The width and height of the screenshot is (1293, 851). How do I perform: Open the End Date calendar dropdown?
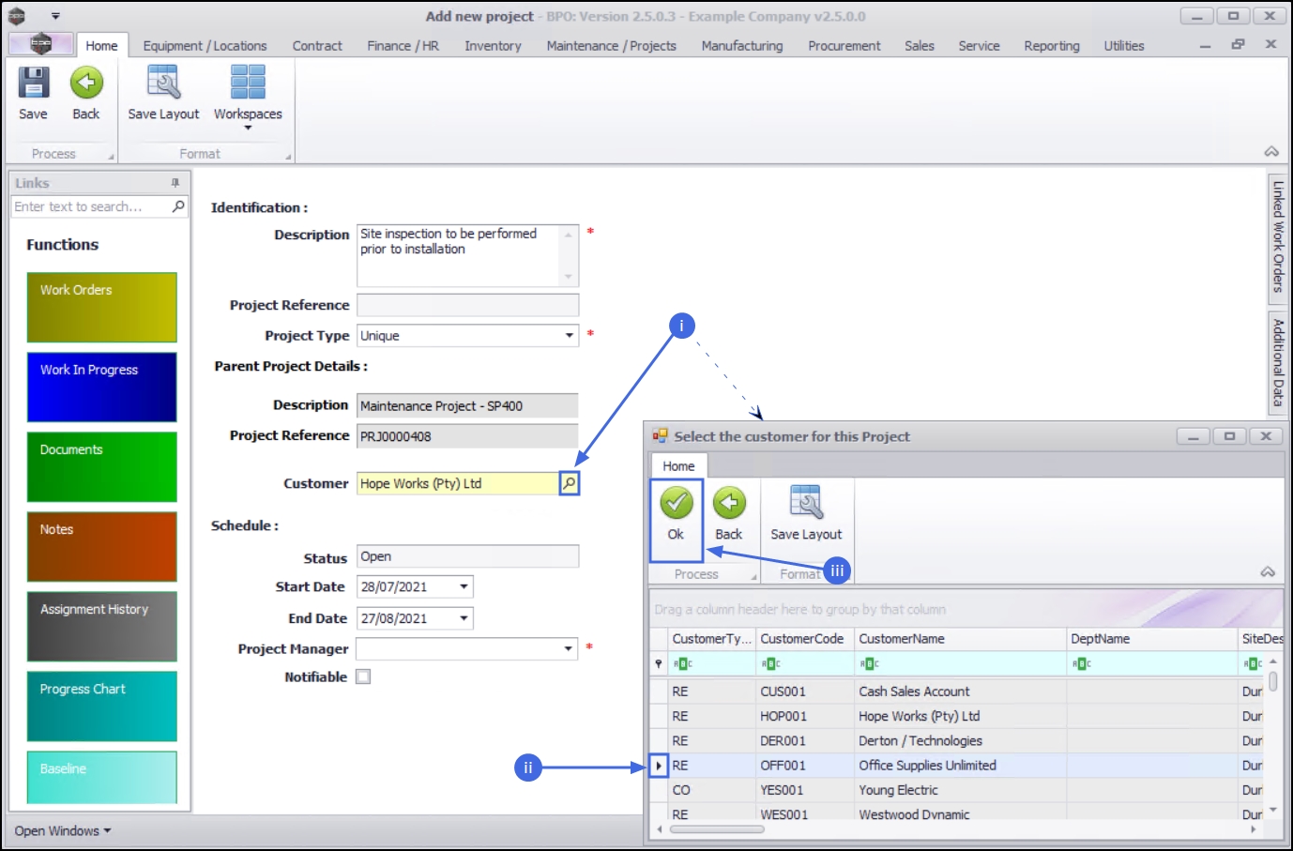click(464, 618)
